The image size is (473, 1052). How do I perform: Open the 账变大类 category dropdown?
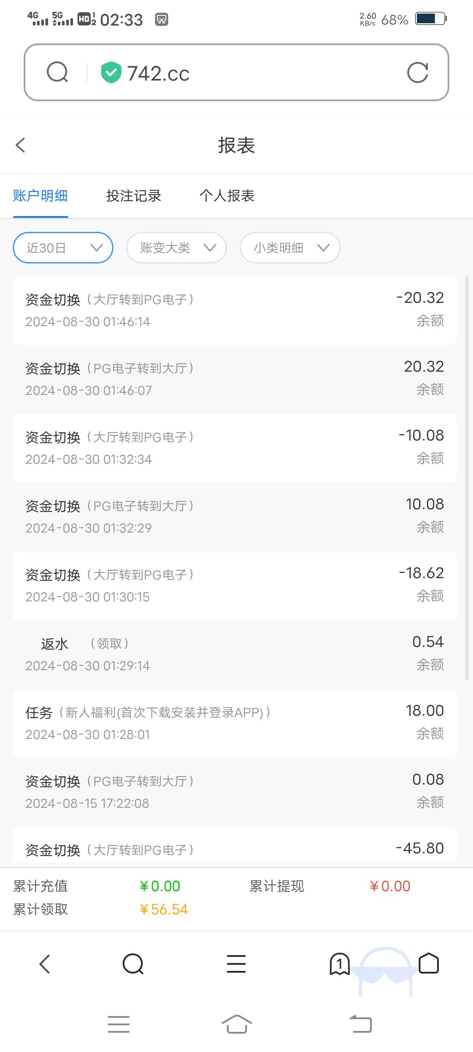[x=176, y=248]
